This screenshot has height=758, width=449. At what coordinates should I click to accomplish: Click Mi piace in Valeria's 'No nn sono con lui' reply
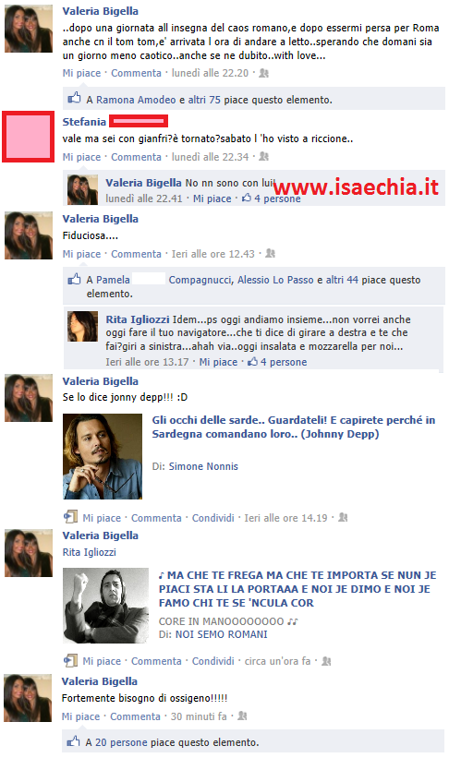point(212,199)
